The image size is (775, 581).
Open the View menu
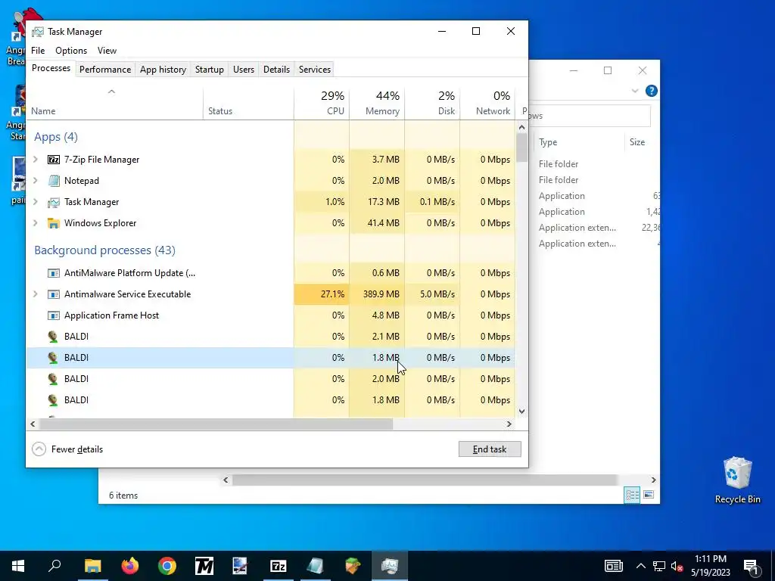point(107,51)
